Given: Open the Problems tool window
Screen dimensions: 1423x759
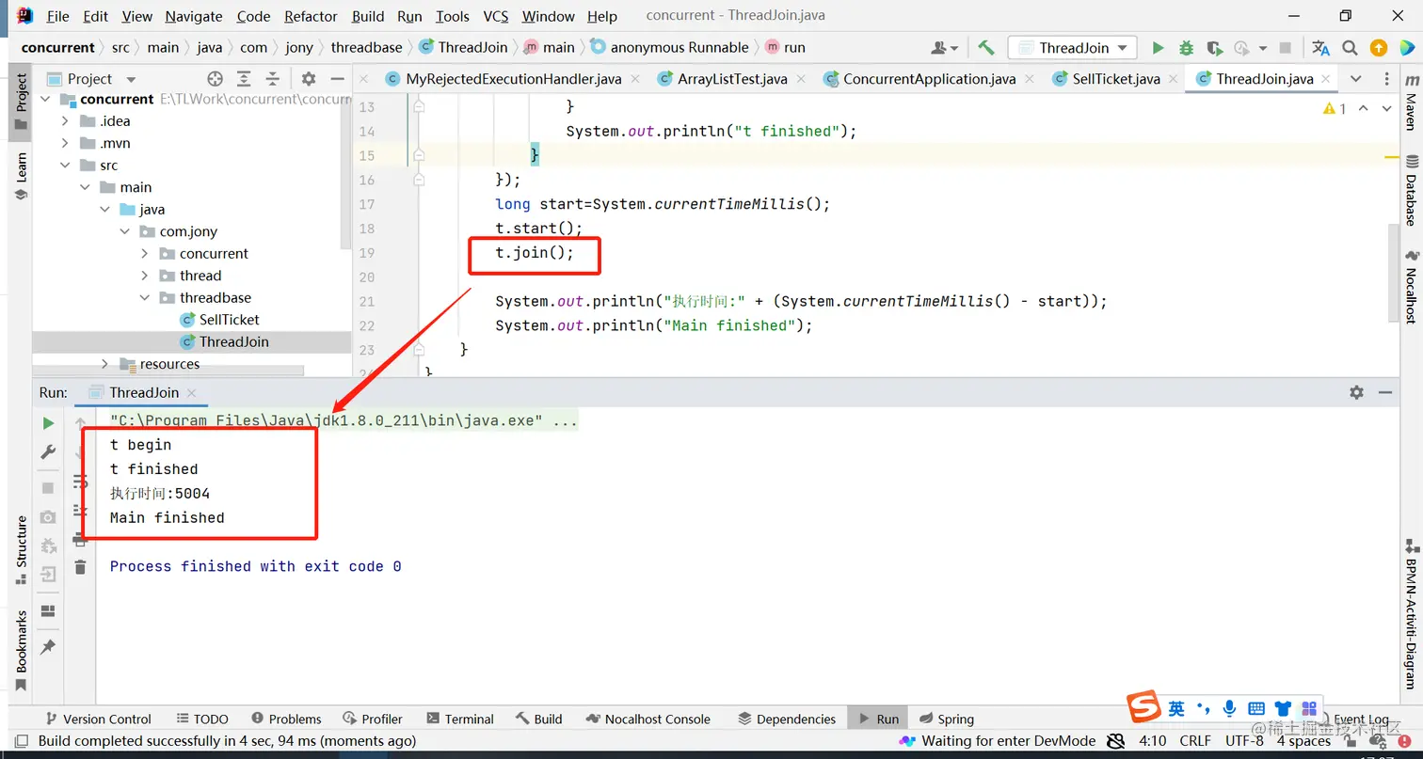Looking at the screenshot, I should click(284, 719).
